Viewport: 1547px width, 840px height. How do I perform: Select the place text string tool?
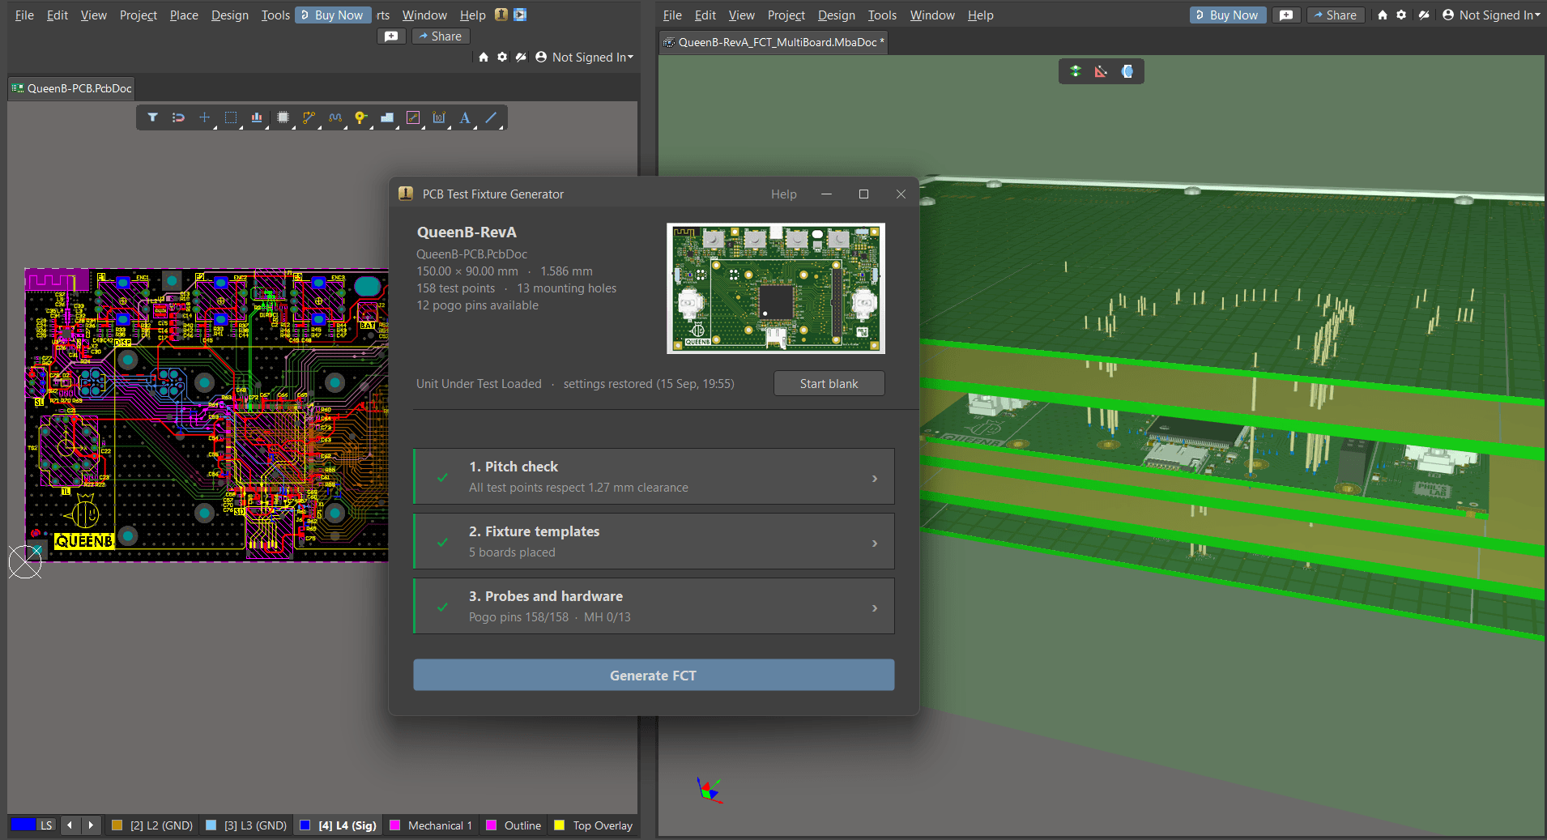coord(465,117)
